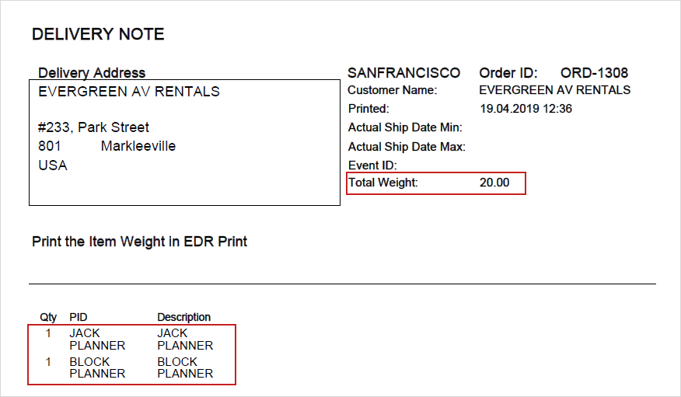Select the '#233, Park Street' address line
Image resolution: width=681 pixels, height=397 pixels.
coord(93,127)
